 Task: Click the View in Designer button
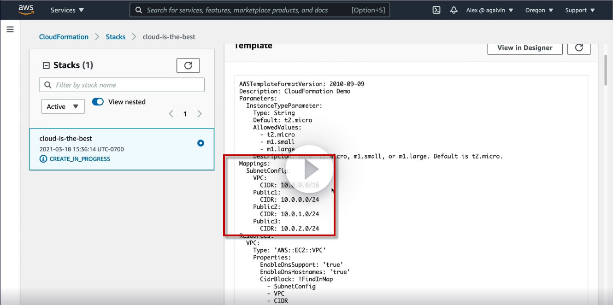coord(525,47)
